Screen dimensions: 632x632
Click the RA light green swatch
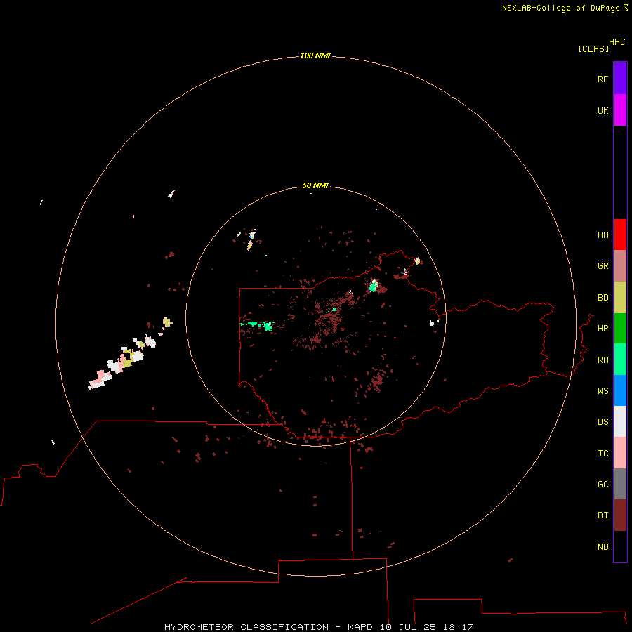(x=620, y=360)
